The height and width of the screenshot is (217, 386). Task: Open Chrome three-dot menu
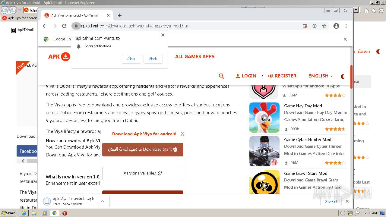(x=346, y=26)
